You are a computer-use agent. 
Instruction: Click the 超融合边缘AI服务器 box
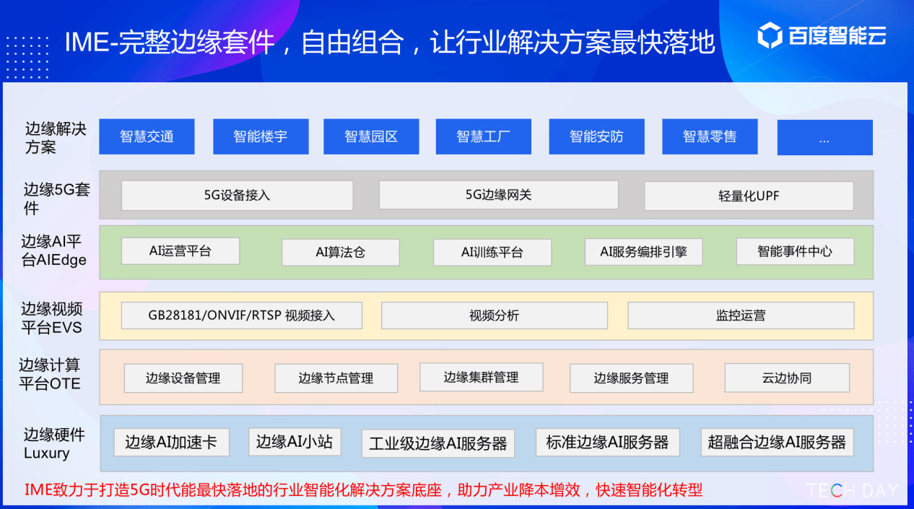point(777,443)
